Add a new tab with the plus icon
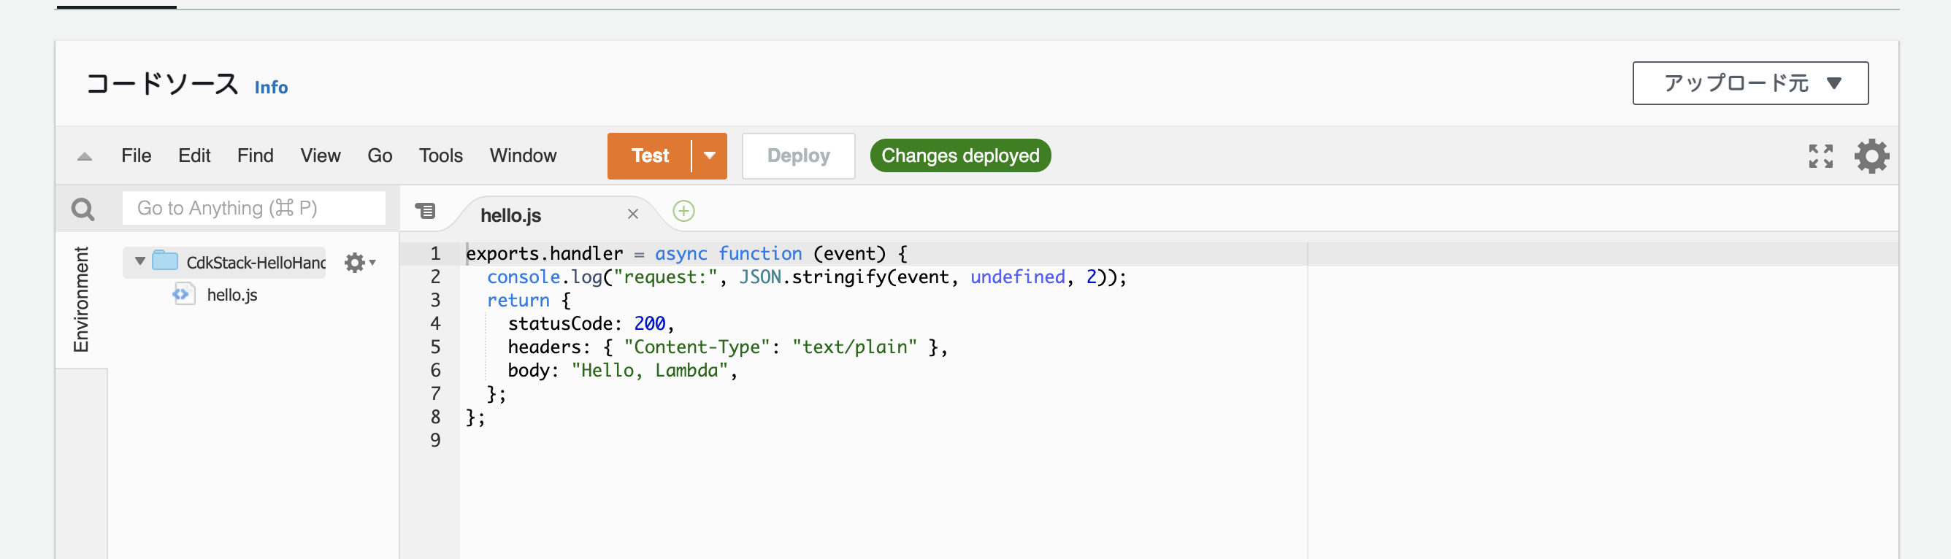This screenshot has width=1951, height=559. pos(683,211)
